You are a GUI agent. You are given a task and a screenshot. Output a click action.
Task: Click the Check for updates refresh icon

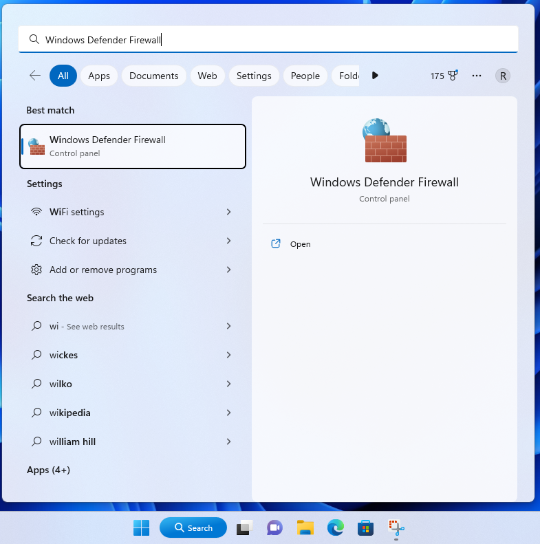tap(36, 241)
